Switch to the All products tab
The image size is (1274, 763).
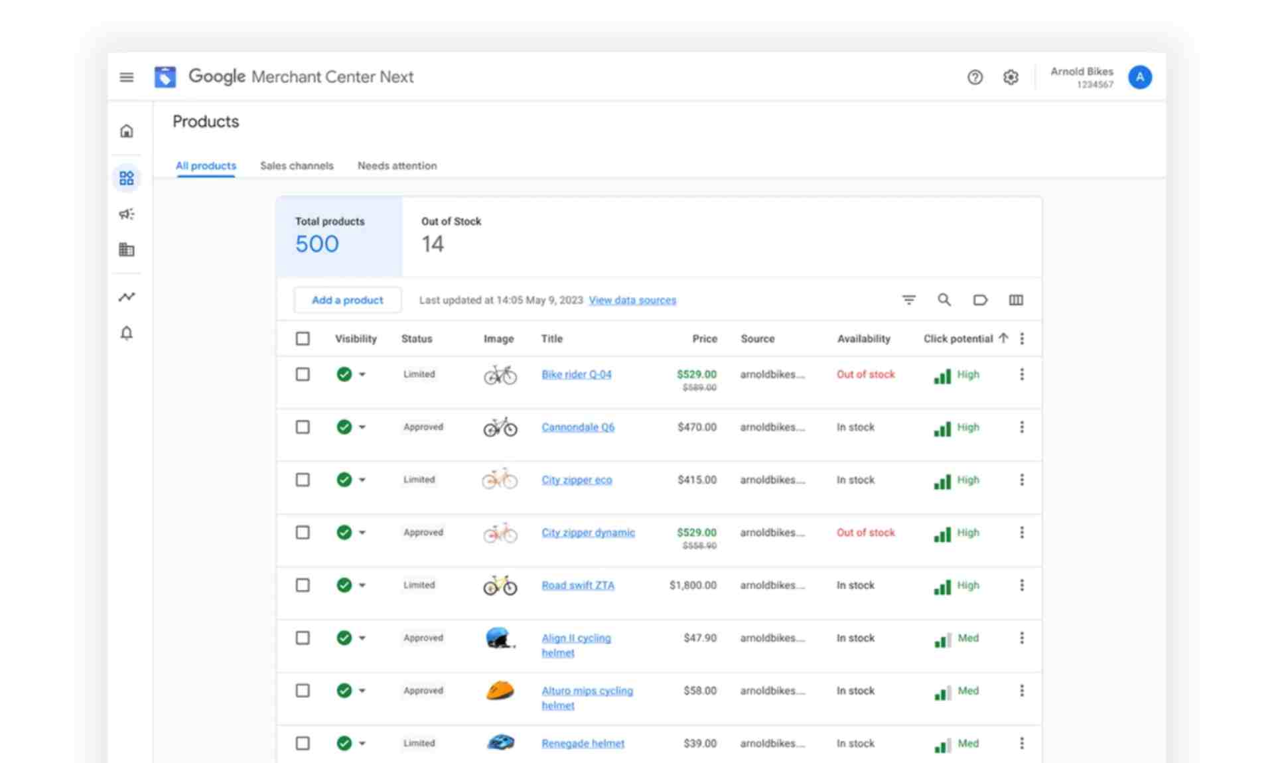point(206,165)
